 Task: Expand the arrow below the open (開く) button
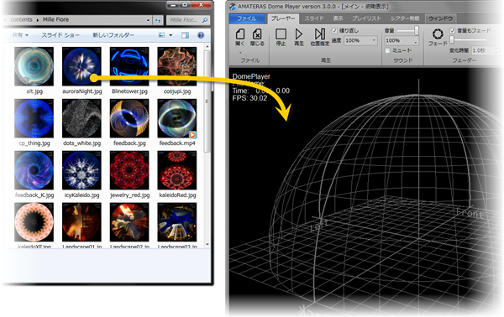(x=240, y=52)
